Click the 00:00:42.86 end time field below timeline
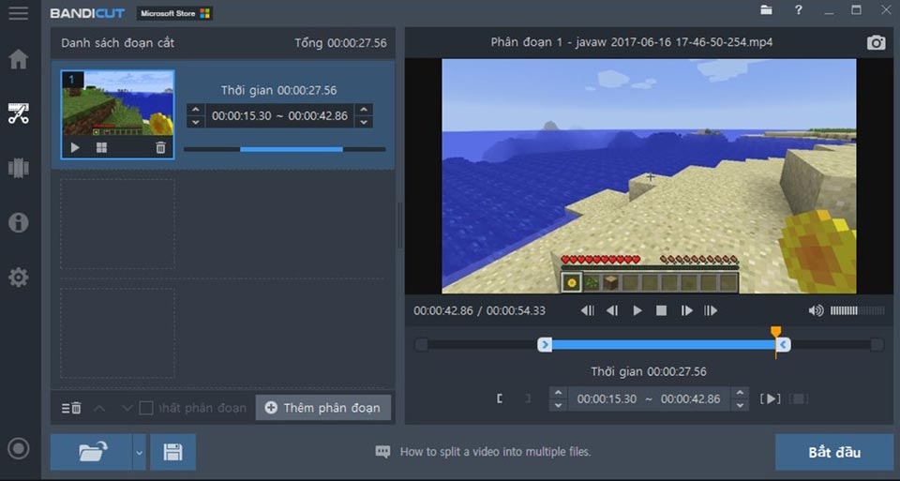Image resolution: width=900 pixels, height=481 pixels. pos(691,398)
